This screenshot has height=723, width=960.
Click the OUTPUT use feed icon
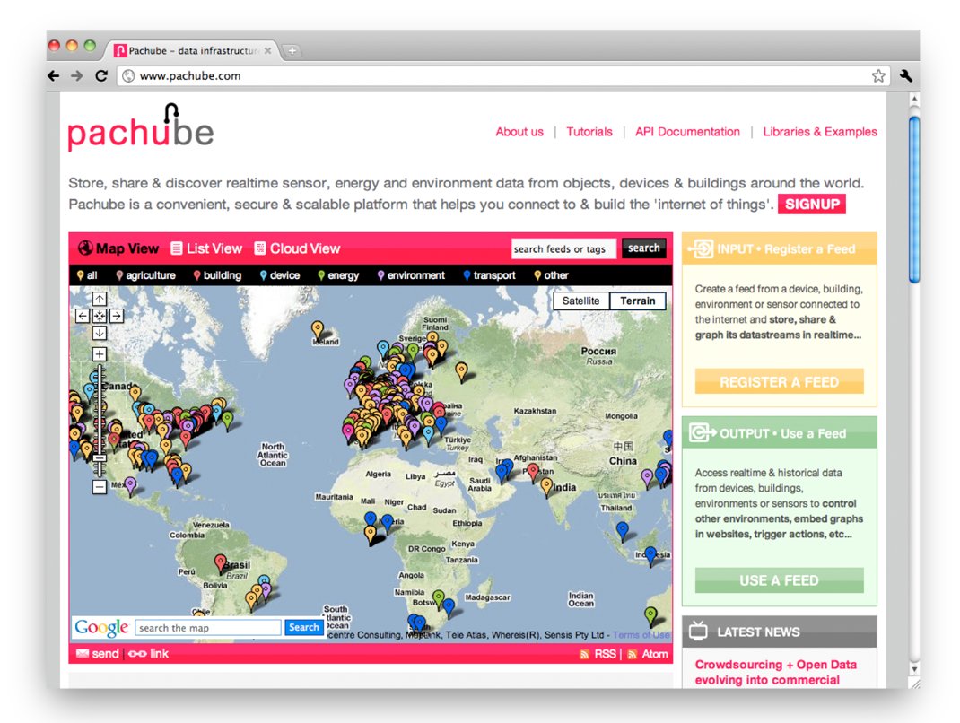click(702, 433)
